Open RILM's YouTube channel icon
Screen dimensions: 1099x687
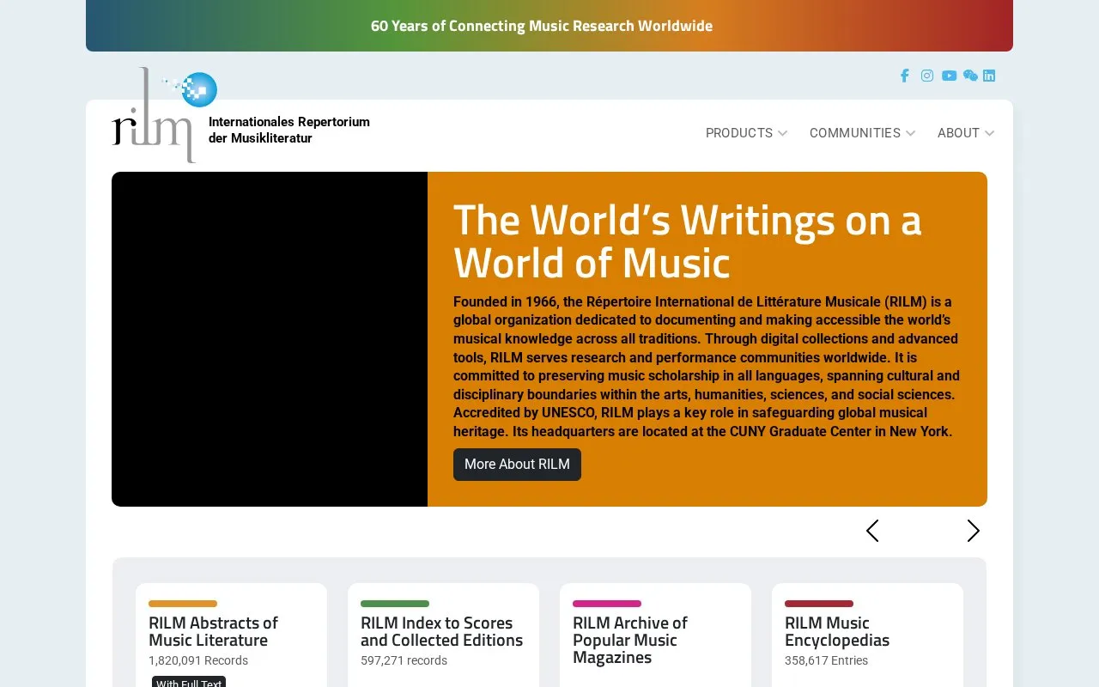[x=949, y=76]
